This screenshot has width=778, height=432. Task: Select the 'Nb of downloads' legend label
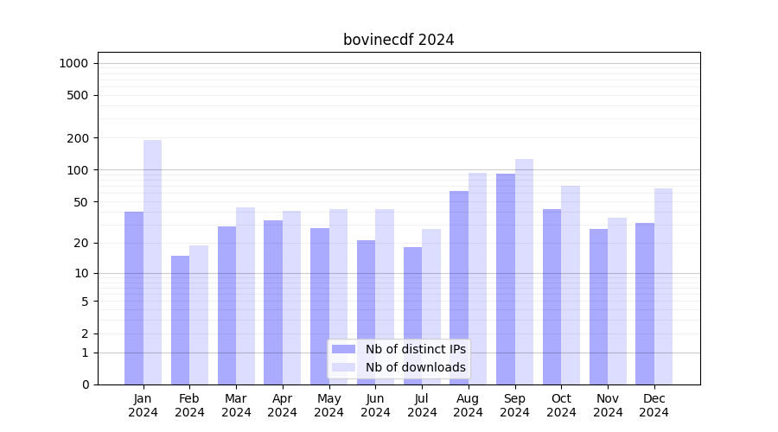click(x=415, y=367)
